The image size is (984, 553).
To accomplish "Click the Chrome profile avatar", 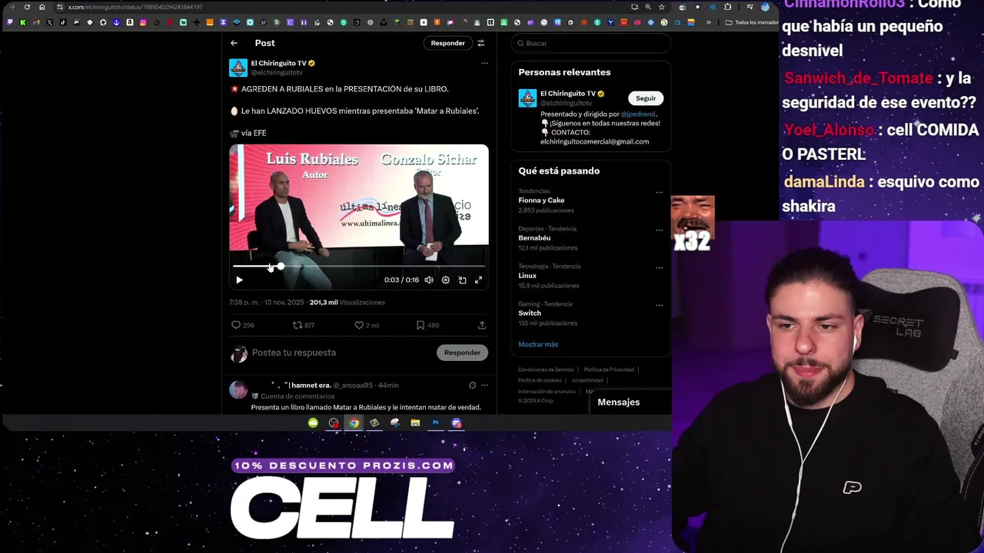I will coord(765,7).
